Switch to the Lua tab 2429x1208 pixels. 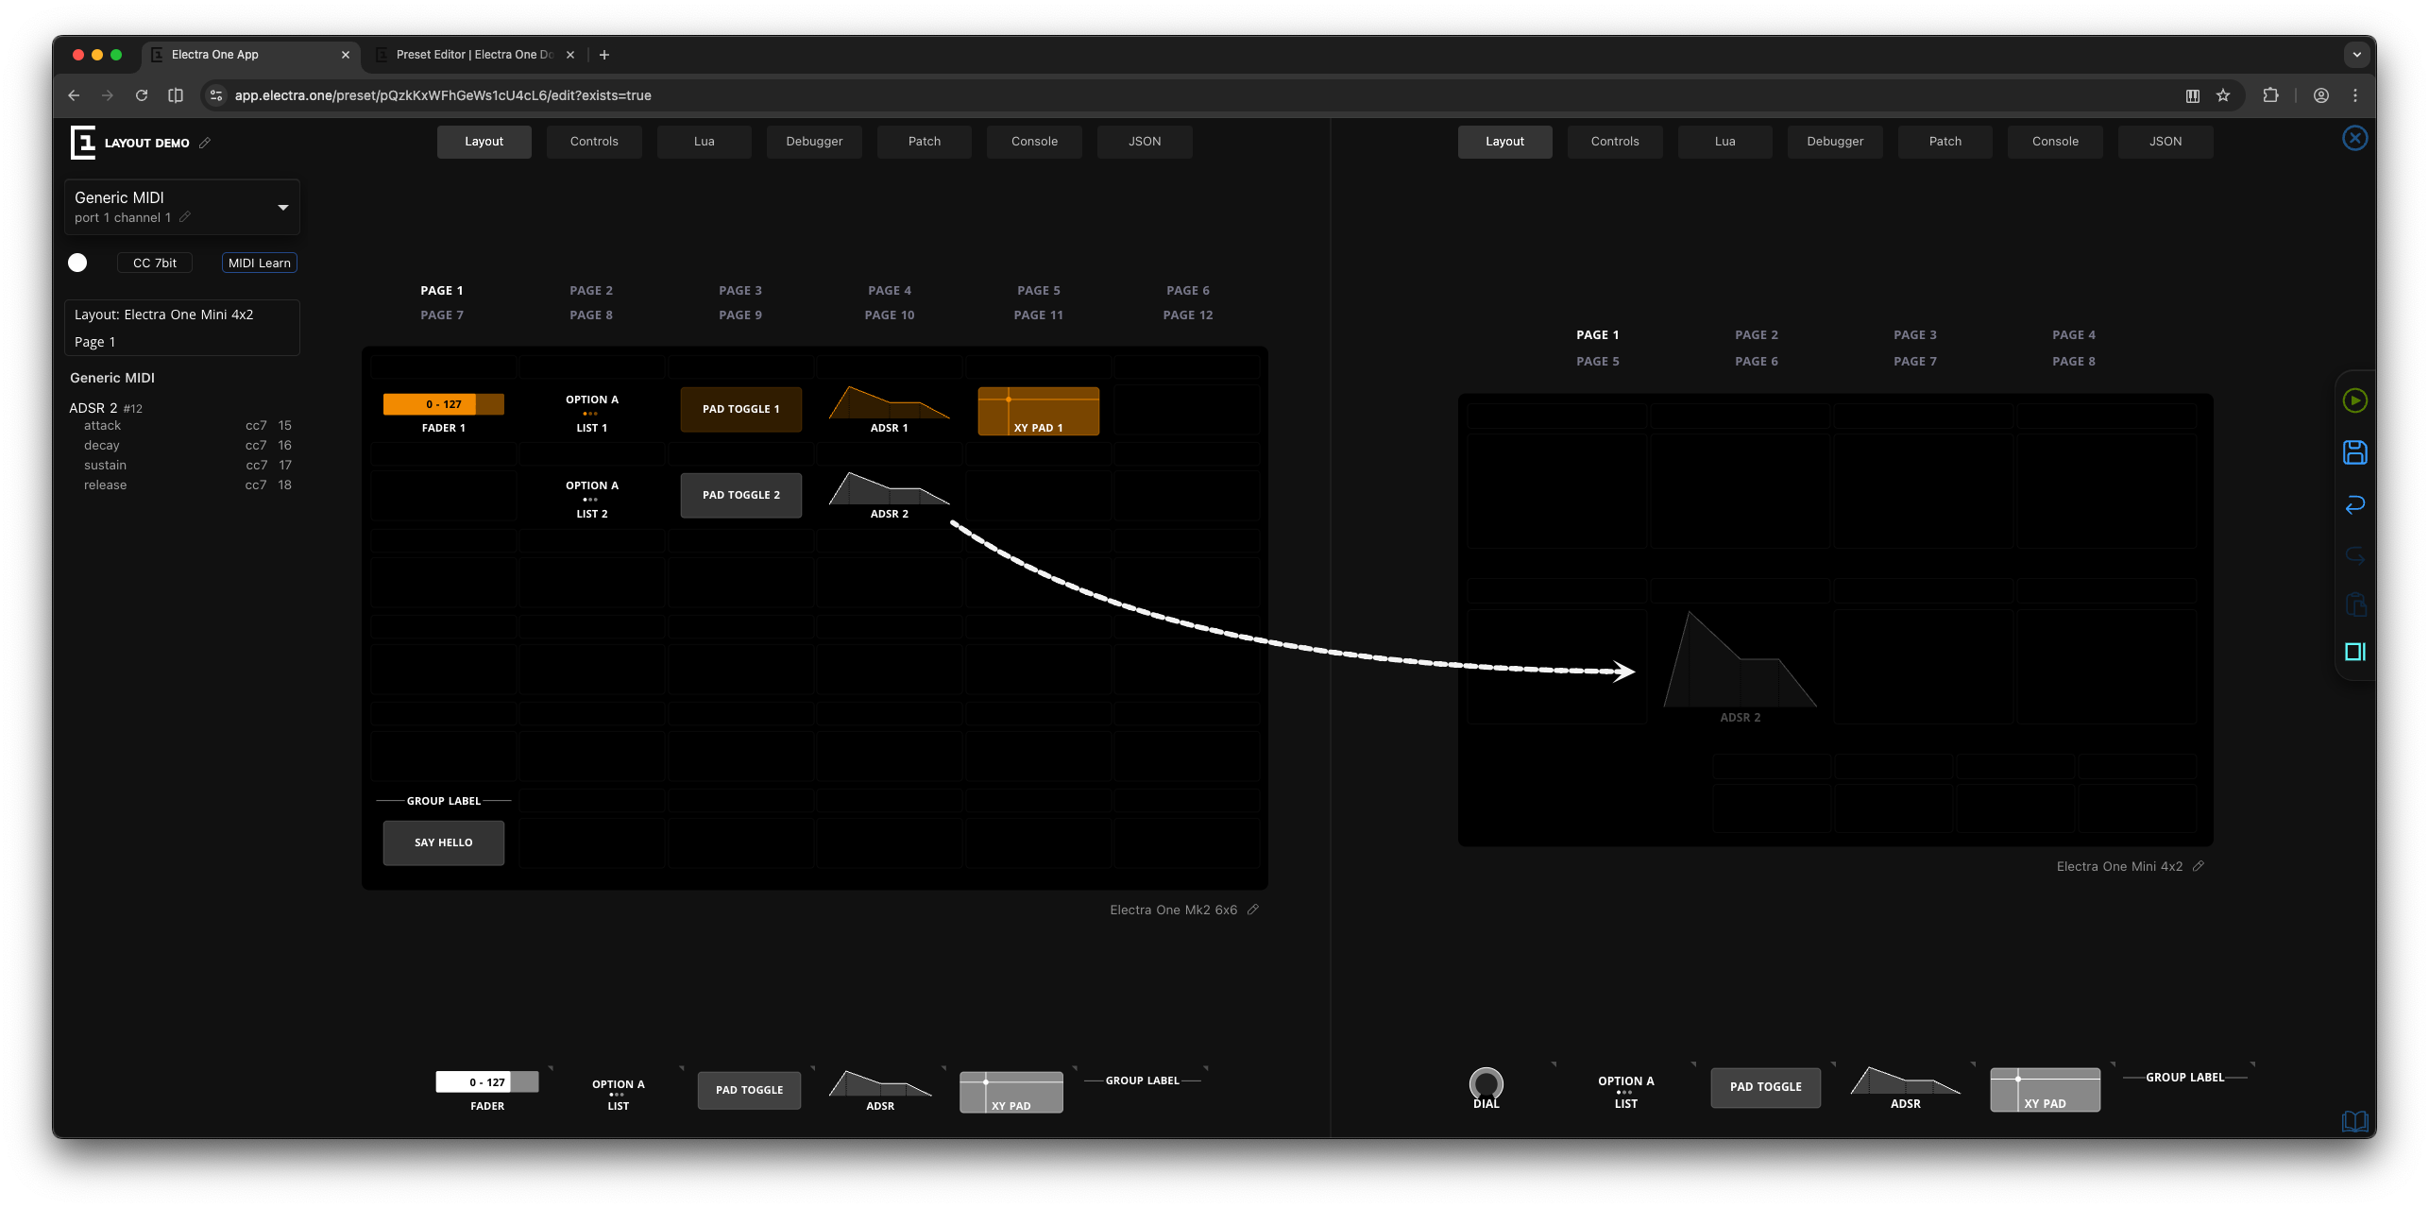[704, 141]
